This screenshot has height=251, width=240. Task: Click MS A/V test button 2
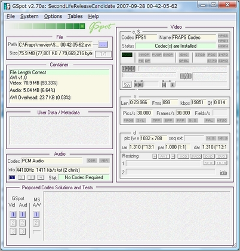click(36, 223)
